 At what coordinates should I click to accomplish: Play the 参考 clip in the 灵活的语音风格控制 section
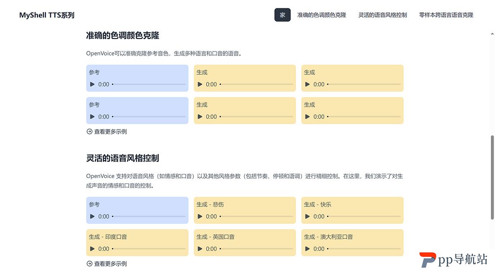coord(92,216)
